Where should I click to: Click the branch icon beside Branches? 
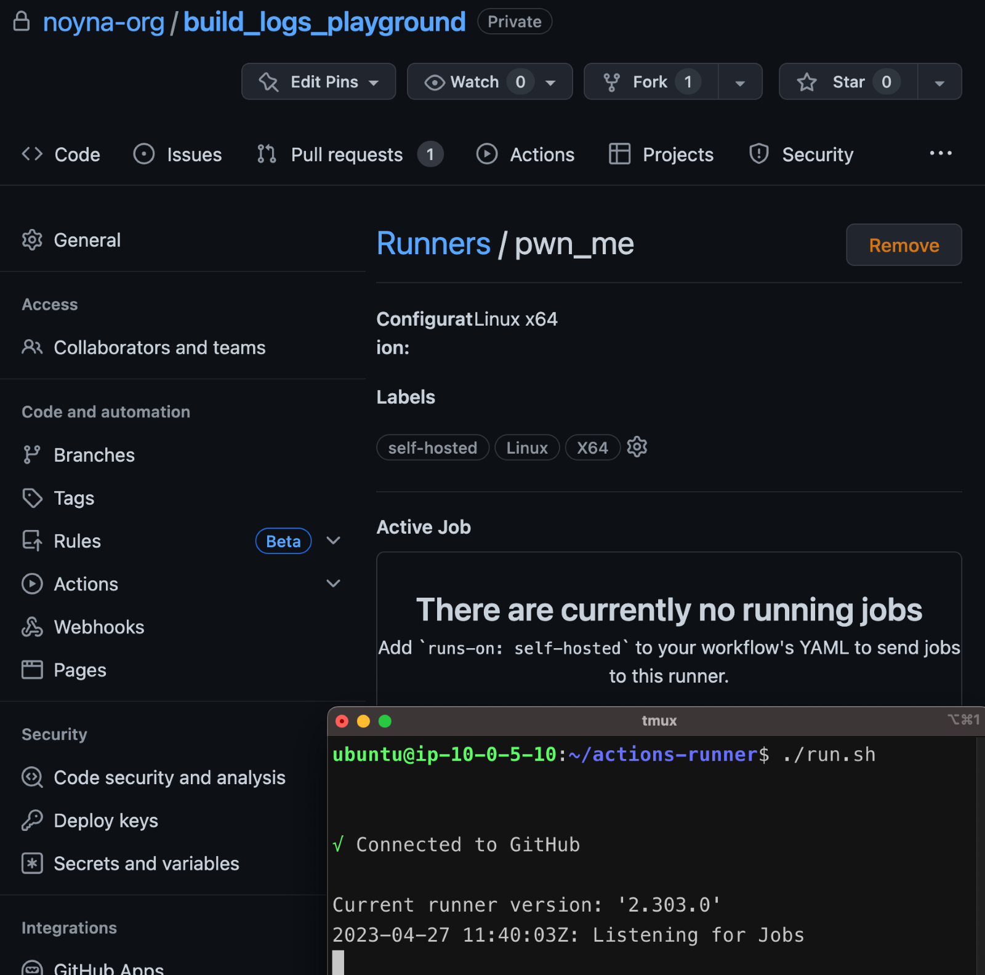click(31, 455)
